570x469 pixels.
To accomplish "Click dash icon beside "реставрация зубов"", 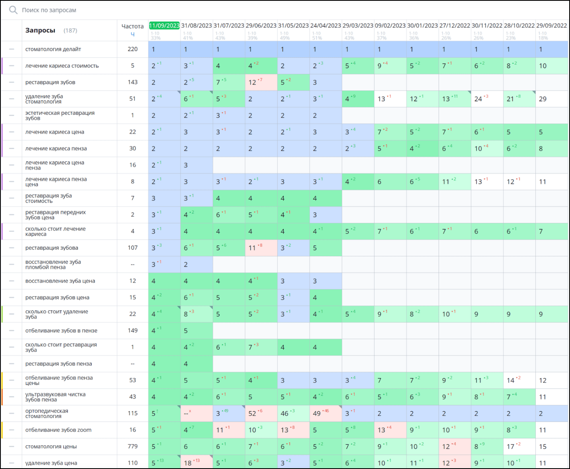I will tap(12, 82).
